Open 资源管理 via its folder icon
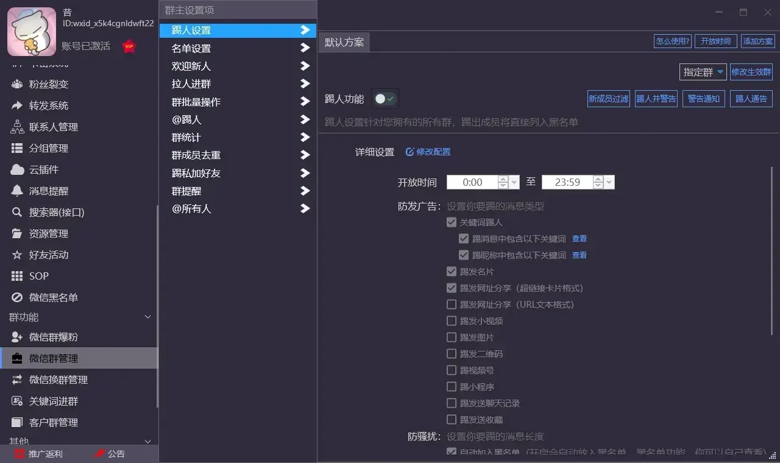 tap(17, 233)
